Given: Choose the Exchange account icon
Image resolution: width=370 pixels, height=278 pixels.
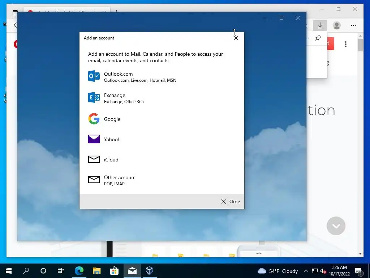Looking at the screenshot, I should tap(94, 97).
